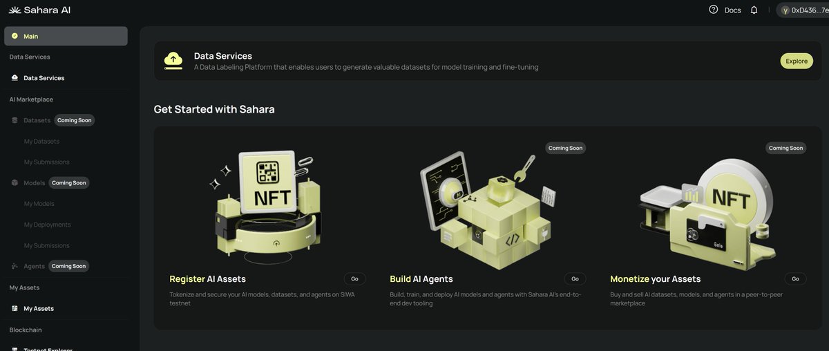Image resolution: width=829 pixels, height=351 pixels.
Task: Open the help question mark icon
Action: [714, 10]
